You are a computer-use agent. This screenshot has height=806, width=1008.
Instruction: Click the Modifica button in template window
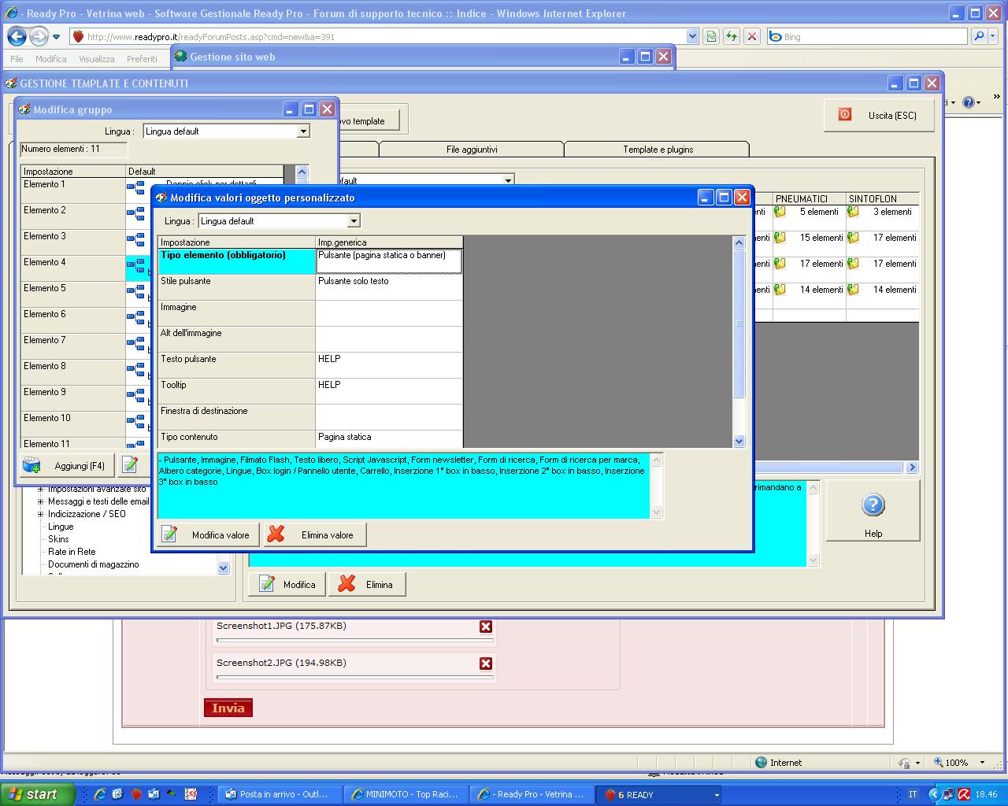click(287, 584)
